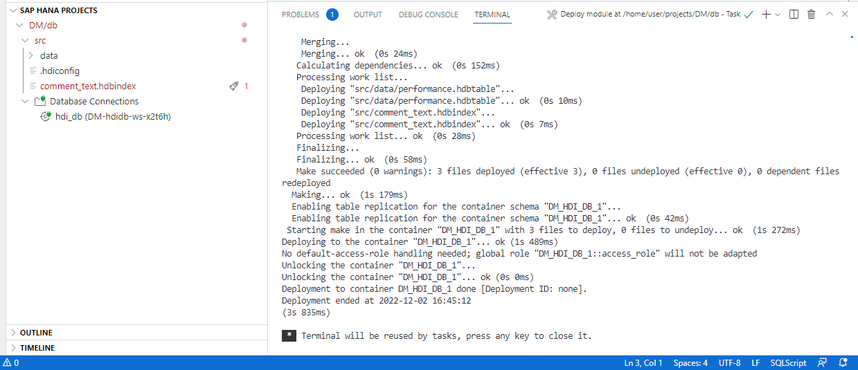858x370 pixels.
Task: Close the bottom panel
Action: 845,15
